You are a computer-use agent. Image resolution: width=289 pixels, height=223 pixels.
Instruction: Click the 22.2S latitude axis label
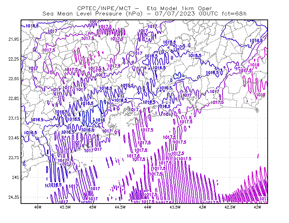point(14,59)
